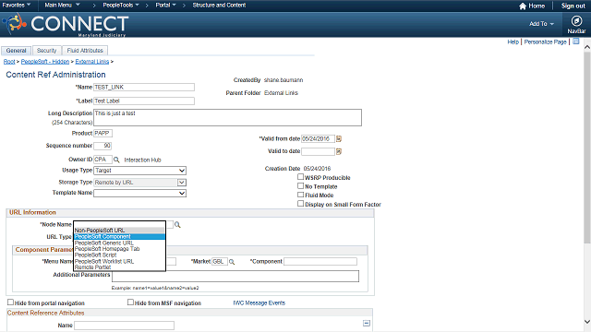Click the Additional Parameters field
Viewport: 591px width, 332px height.
235,277
